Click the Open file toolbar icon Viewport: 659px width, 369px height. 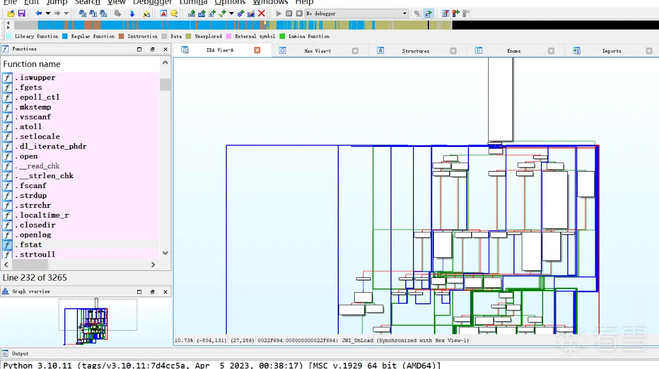coord(11,13)
